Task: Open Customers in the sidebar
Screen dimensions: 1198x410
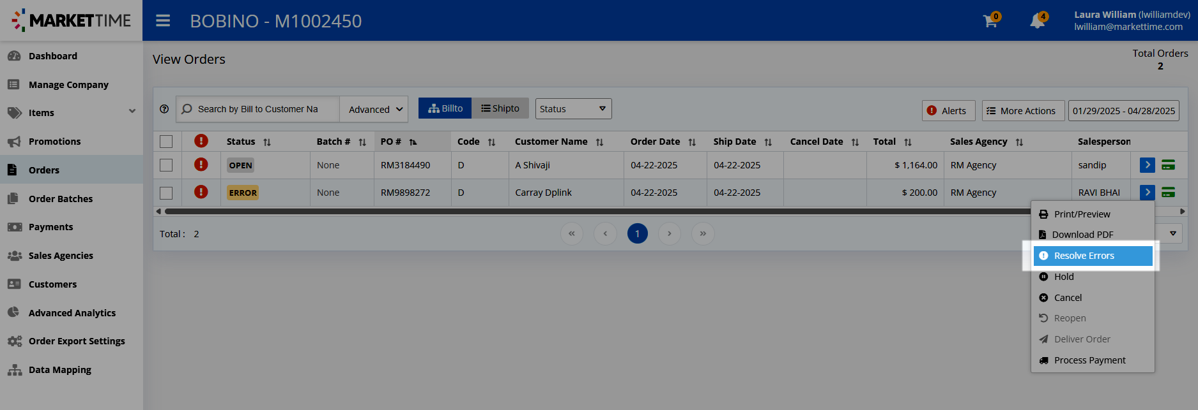Action: [x=71, y=284]
